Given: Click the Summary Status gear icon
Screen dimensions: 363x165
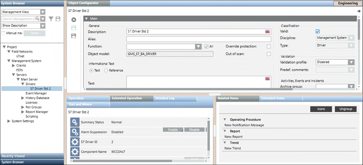Looking at the screenshot, I should click(x=75, y=122).
